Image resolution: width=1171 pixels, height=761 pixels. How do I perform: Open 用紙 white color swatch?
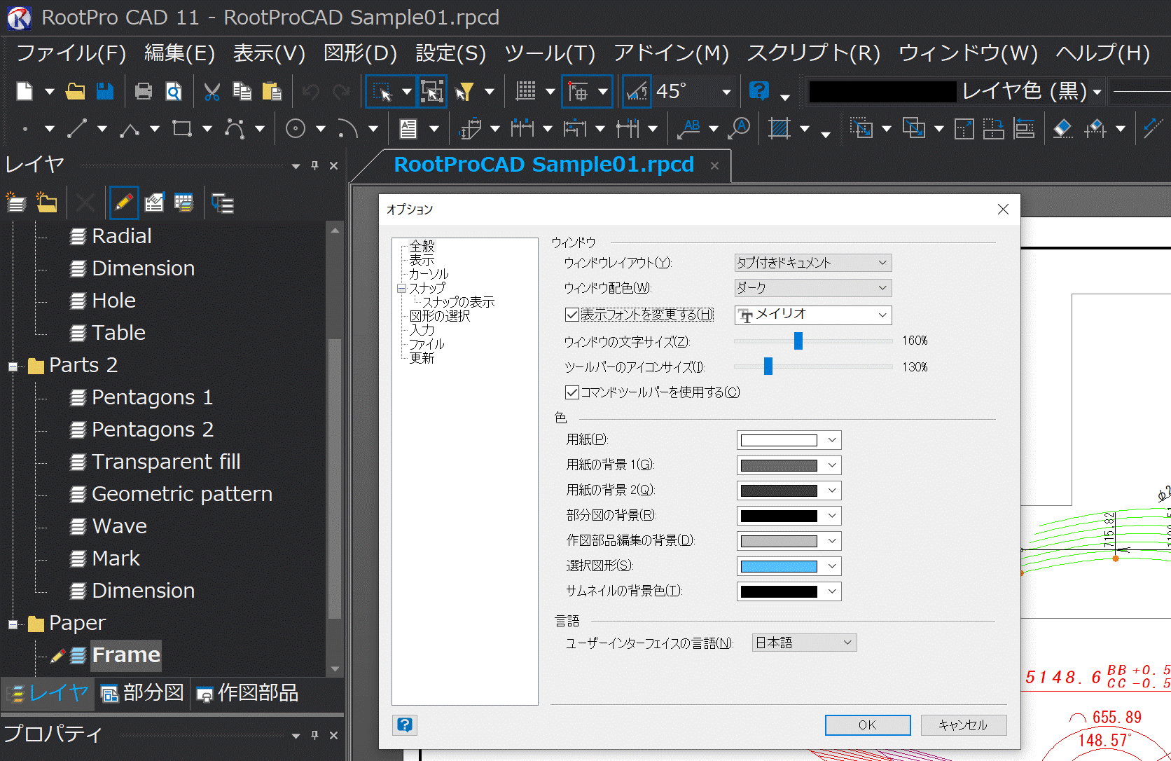pos(789,440)
